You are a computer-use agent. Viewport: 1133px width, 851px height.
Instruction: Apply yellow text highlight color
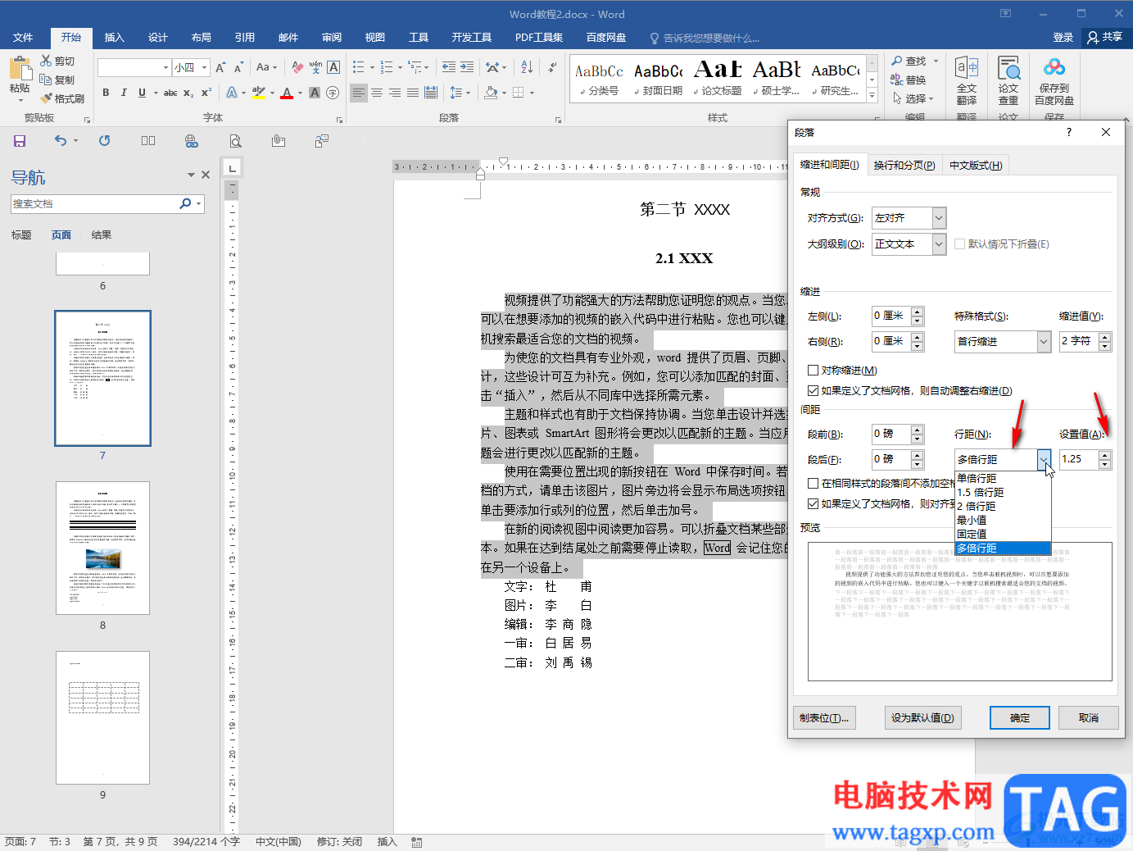[x=259, y=93]
